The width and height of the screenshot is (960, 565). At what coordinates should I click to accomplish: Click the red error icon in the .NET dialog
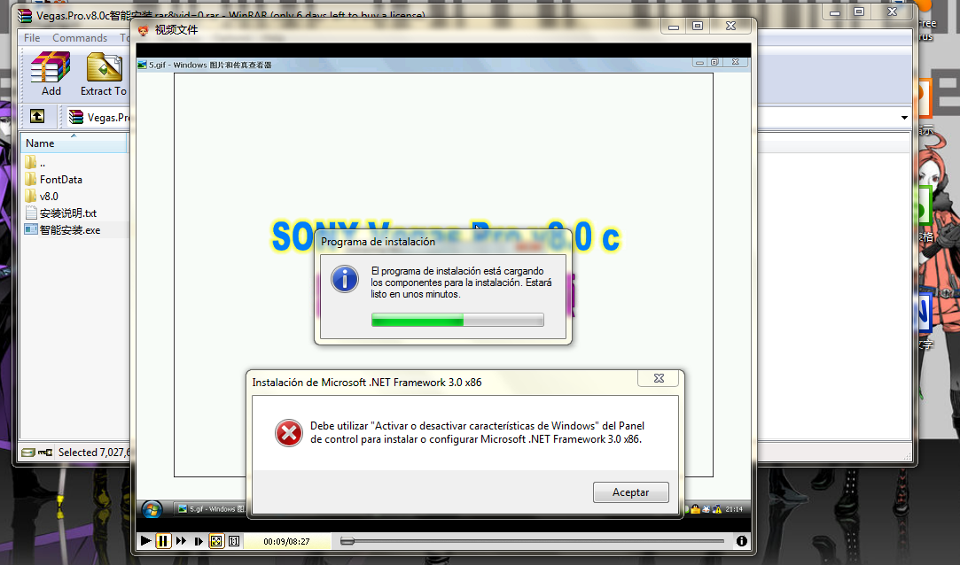pos(288,433)
